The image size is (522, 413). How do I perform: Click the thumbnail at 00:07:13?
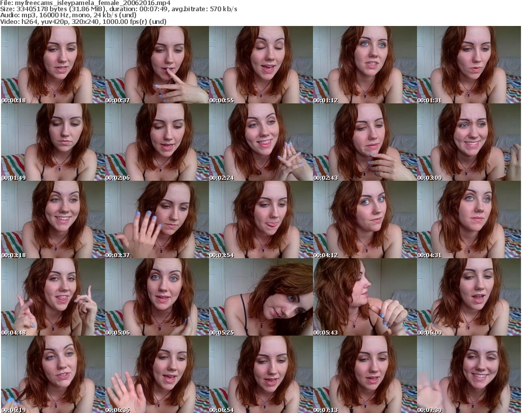click(365, 374)
